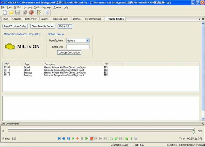
Task: Click the frame position slider handle
Action: [193, 131]
